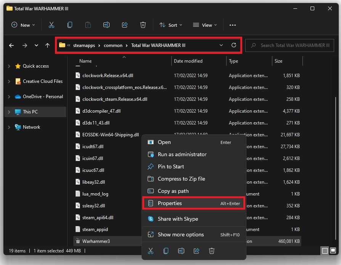
Task: Select EOSSDK-Win64-Shipping.dll file
Action: pos(111,134)
